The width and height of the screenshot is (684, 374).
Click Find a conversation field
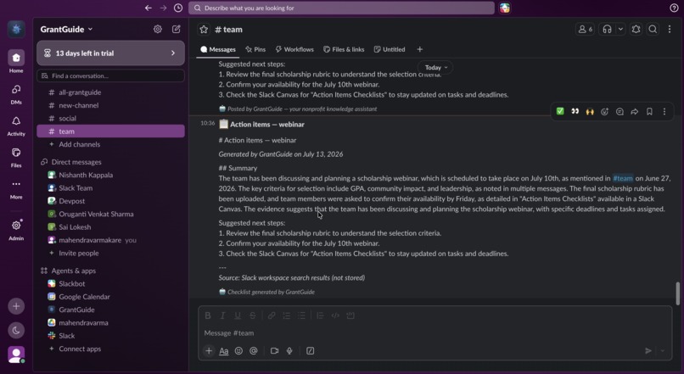[x=111, y=75]
